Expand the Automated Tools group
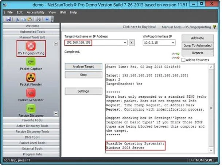Screen dimensions: 222x167 [x=31, y=32]
